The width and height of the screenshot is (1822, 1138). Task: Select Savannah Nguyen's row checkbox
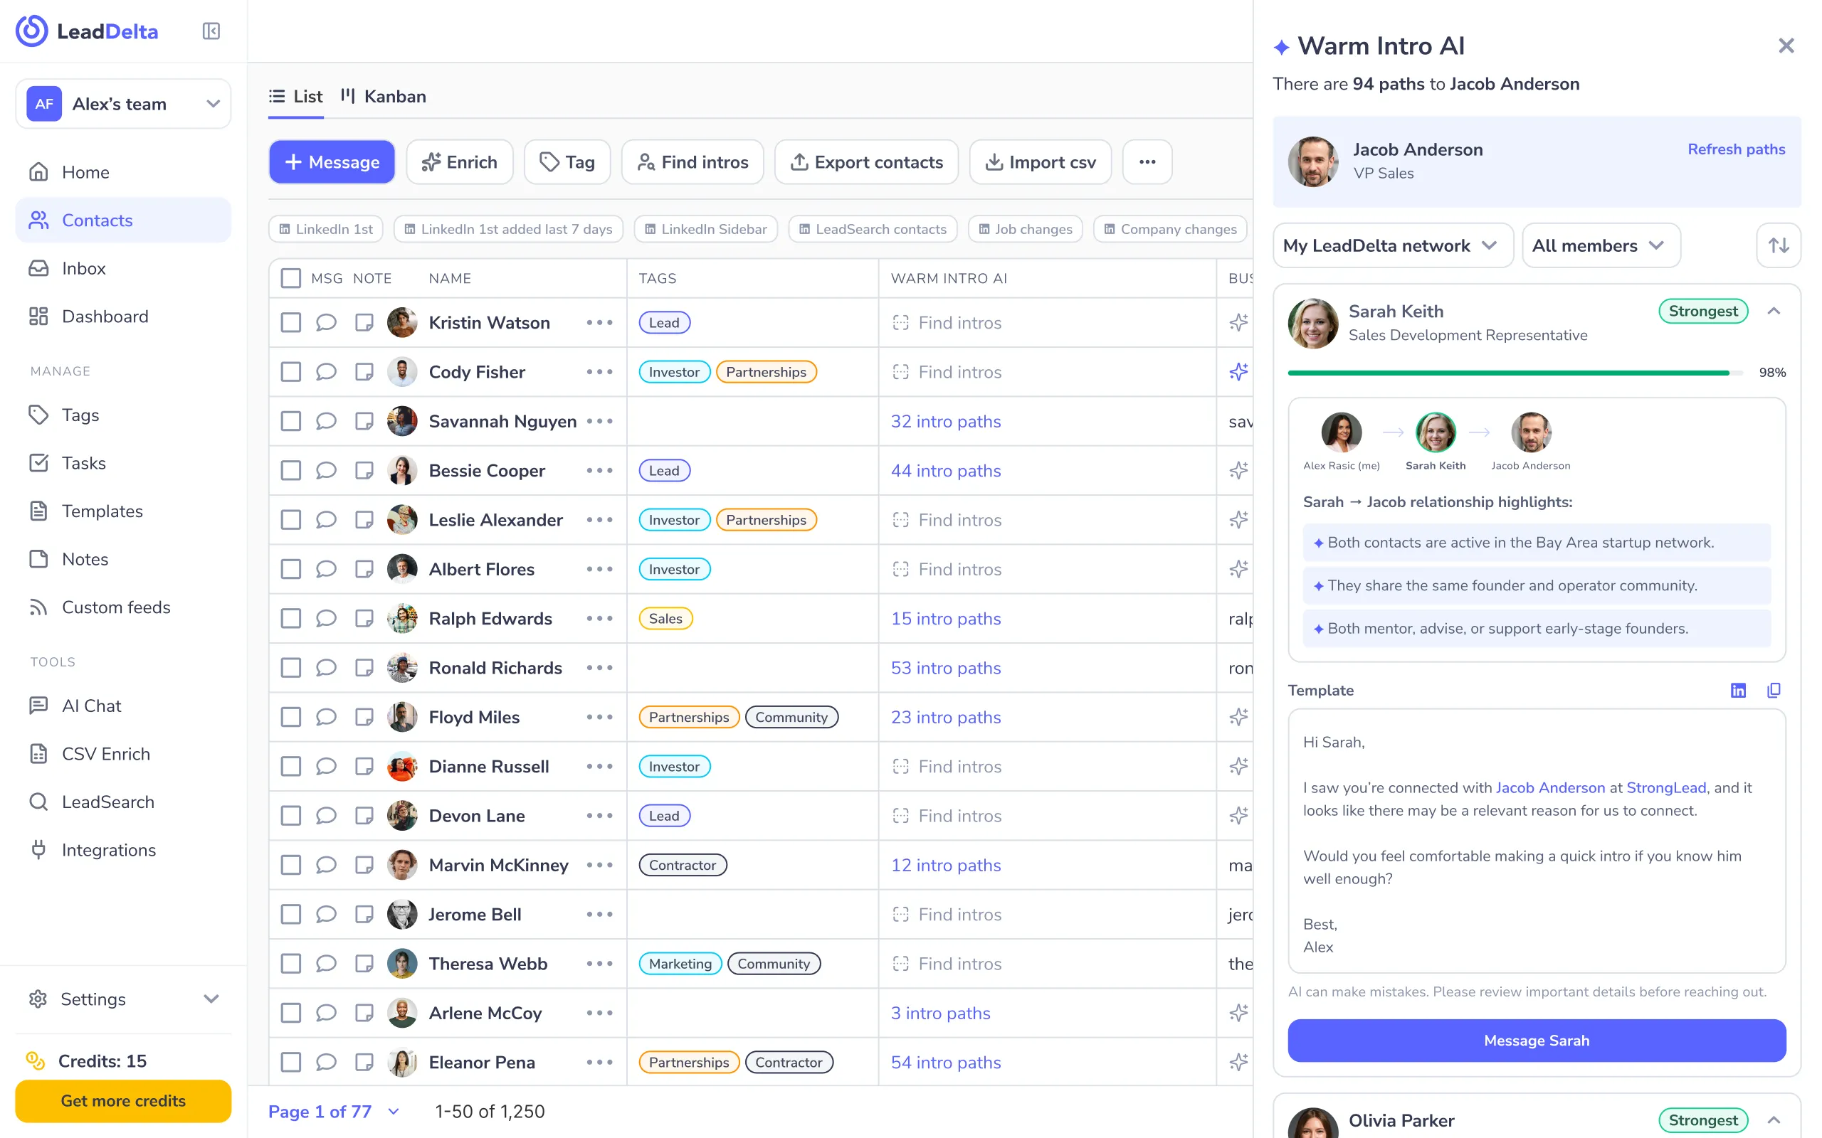click(290, 422)
